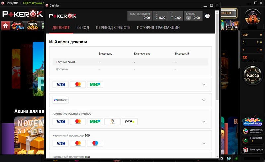Expand the Visa/Mastercard/МИР payment row chevron
The width and height of the screenshot is (265, 162).
(204, 84)
